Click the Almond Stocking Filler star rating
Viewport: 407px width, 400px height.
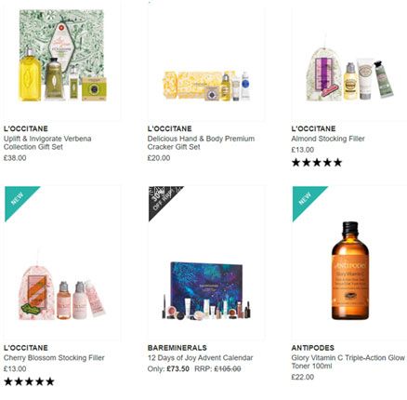tap(317, 162)
